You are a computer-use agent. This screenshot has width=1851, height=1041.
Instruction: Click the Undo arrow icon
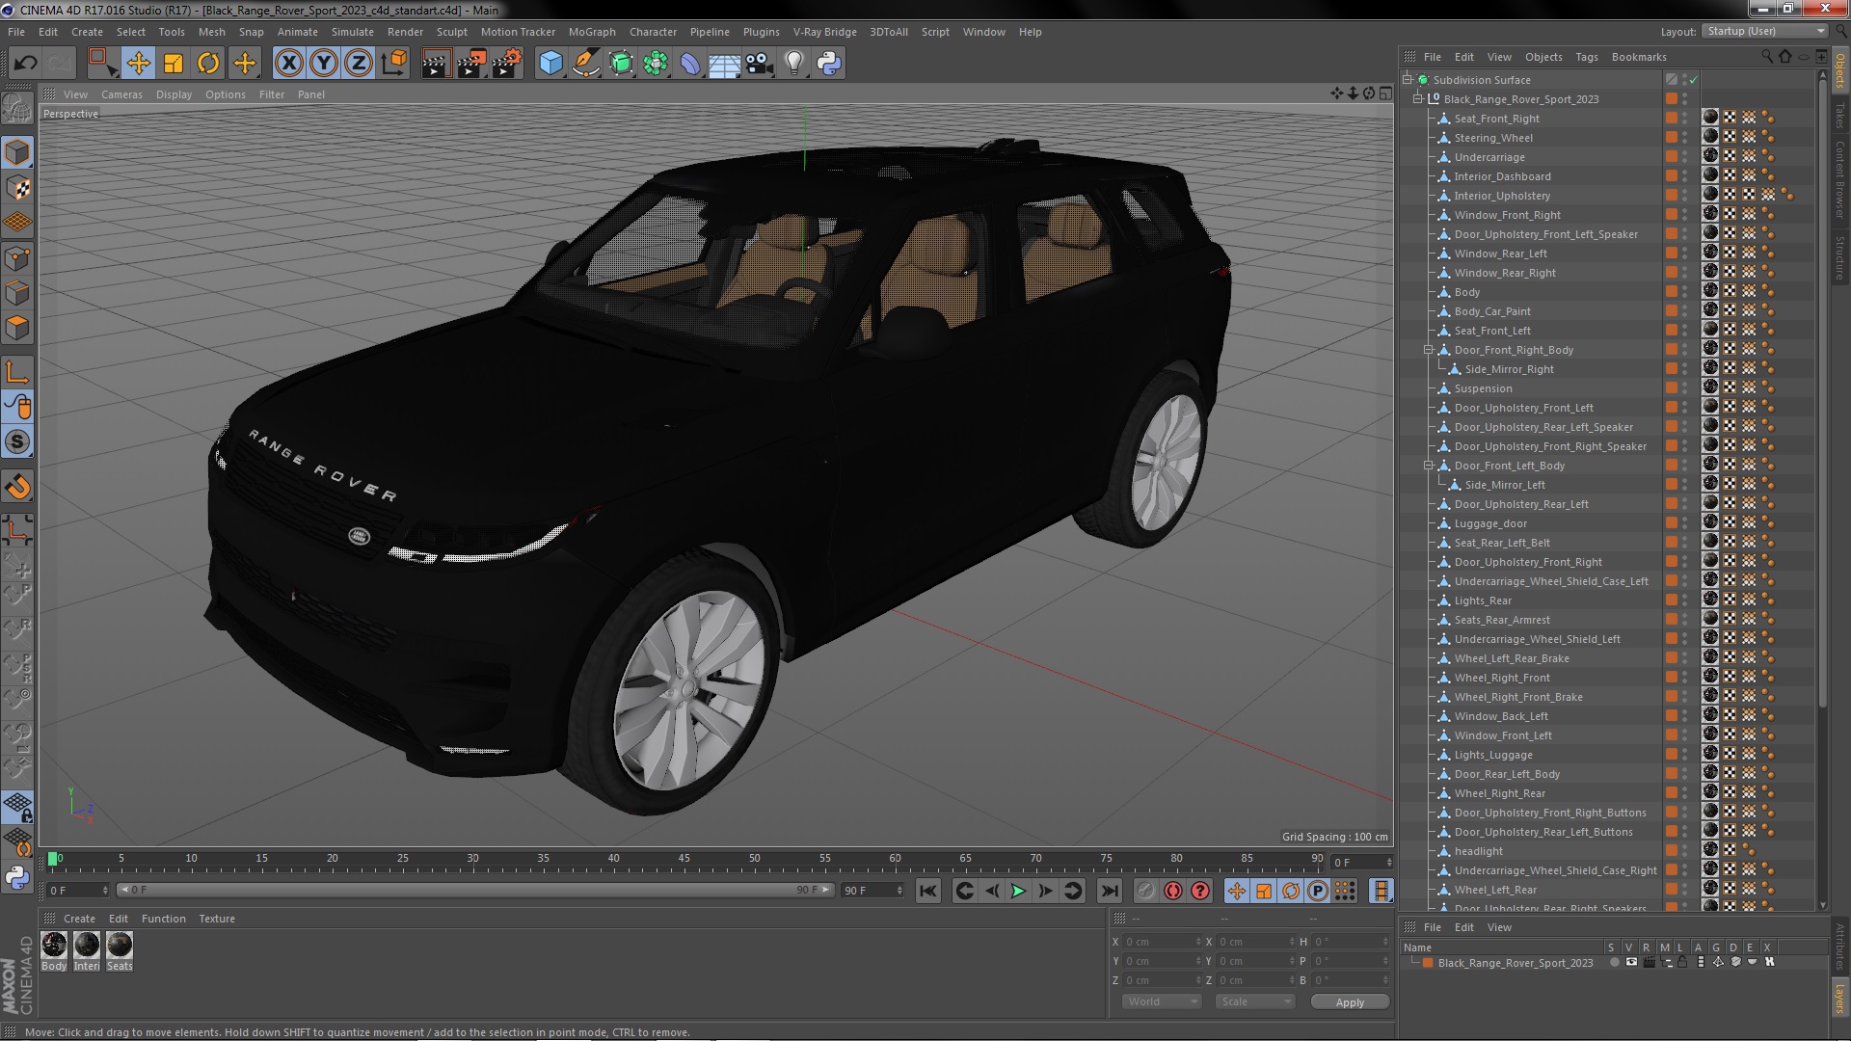[x=25, y=64]
